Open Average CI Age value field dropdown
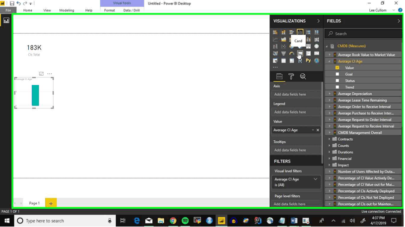 point(313,130)
